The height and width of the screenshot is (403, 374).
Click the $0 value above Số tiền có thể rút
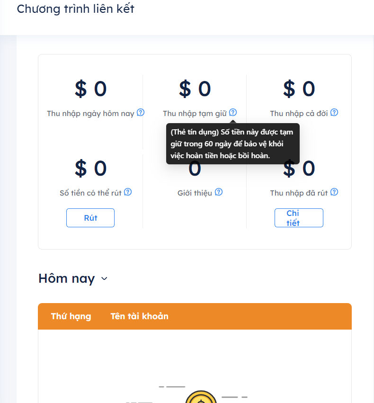click(x=91, y=169)
